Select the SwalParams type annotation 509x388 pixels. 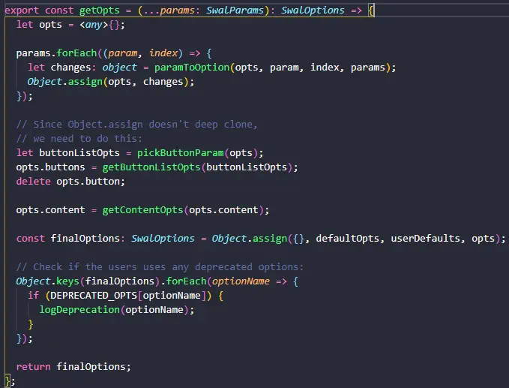point(235,11)
